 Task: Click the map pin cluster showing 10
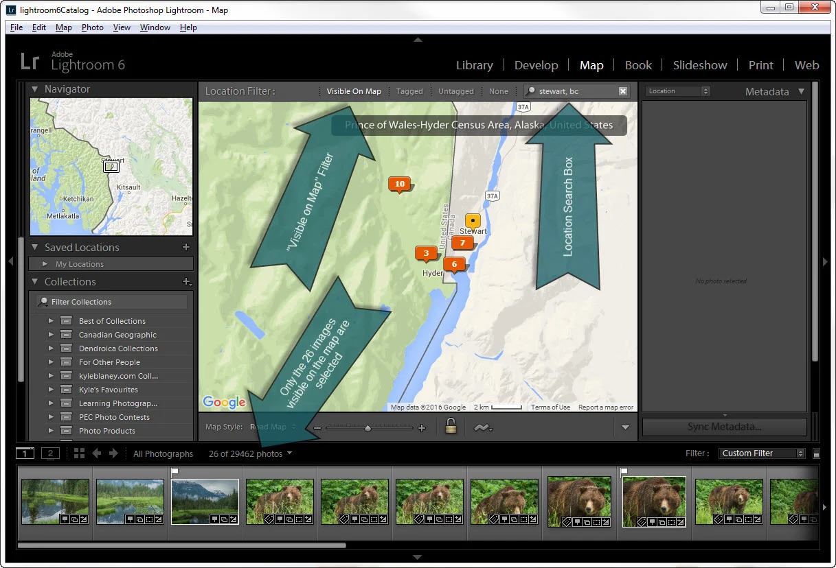click(x=400, y=185)
